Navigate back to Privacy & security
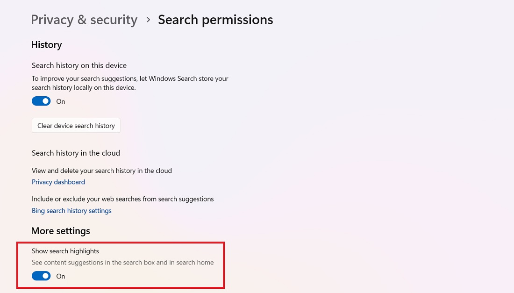The width and height of the screenshot is (514, 293). [84, 20]
